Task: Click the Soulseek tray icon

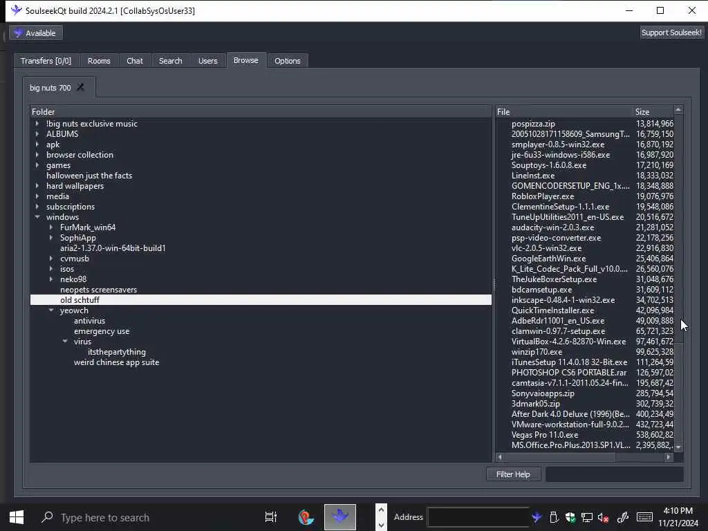Action: 537,517
